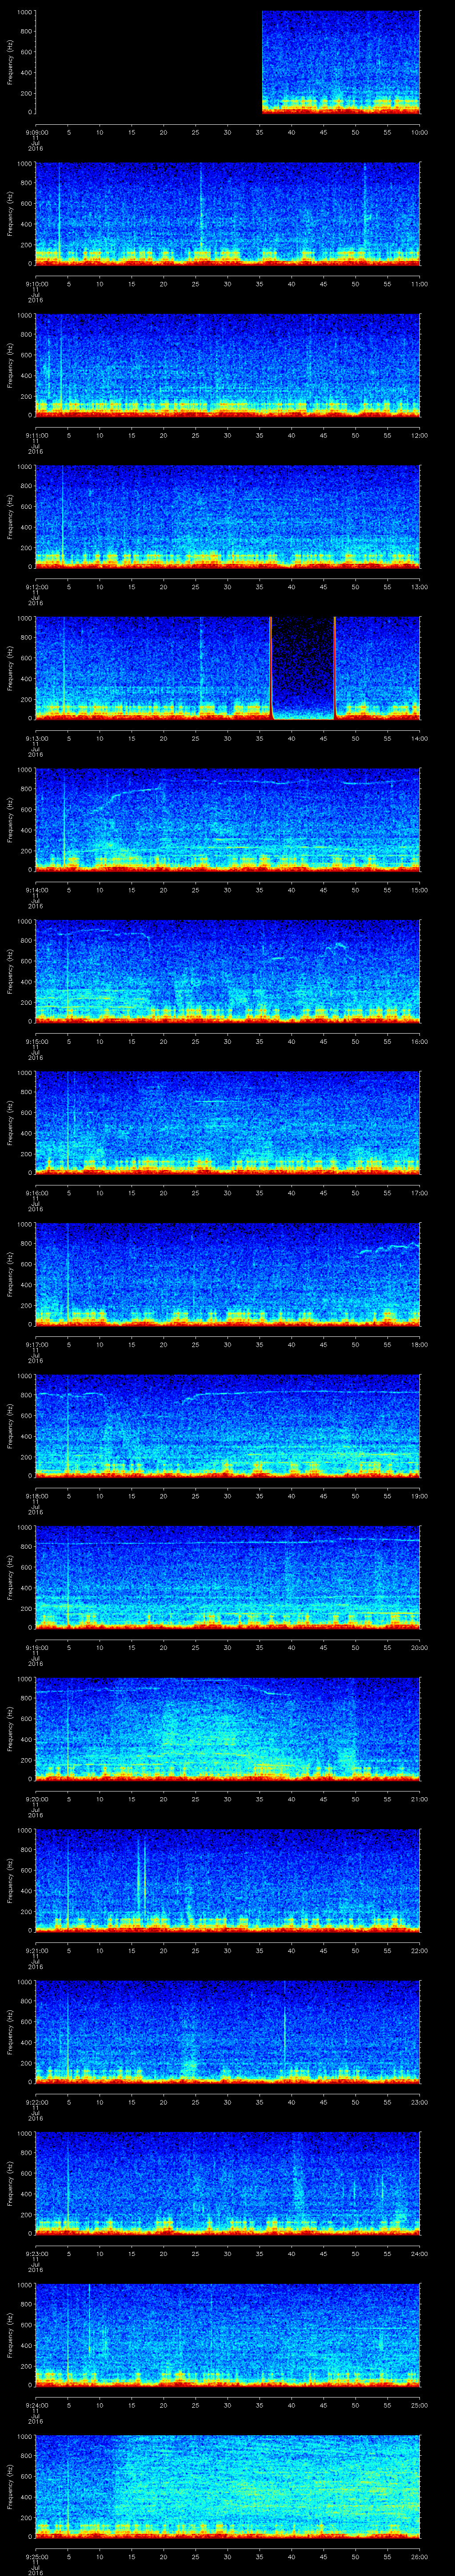This screenshot has height=2576, width=455.
Task: Click the 10:00 end time label of the first panel
Action: (419, 132)
